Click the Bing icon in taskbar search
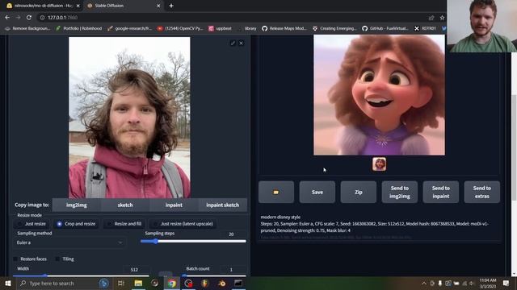Screen dimensions: 517x290 click(104, 283)
